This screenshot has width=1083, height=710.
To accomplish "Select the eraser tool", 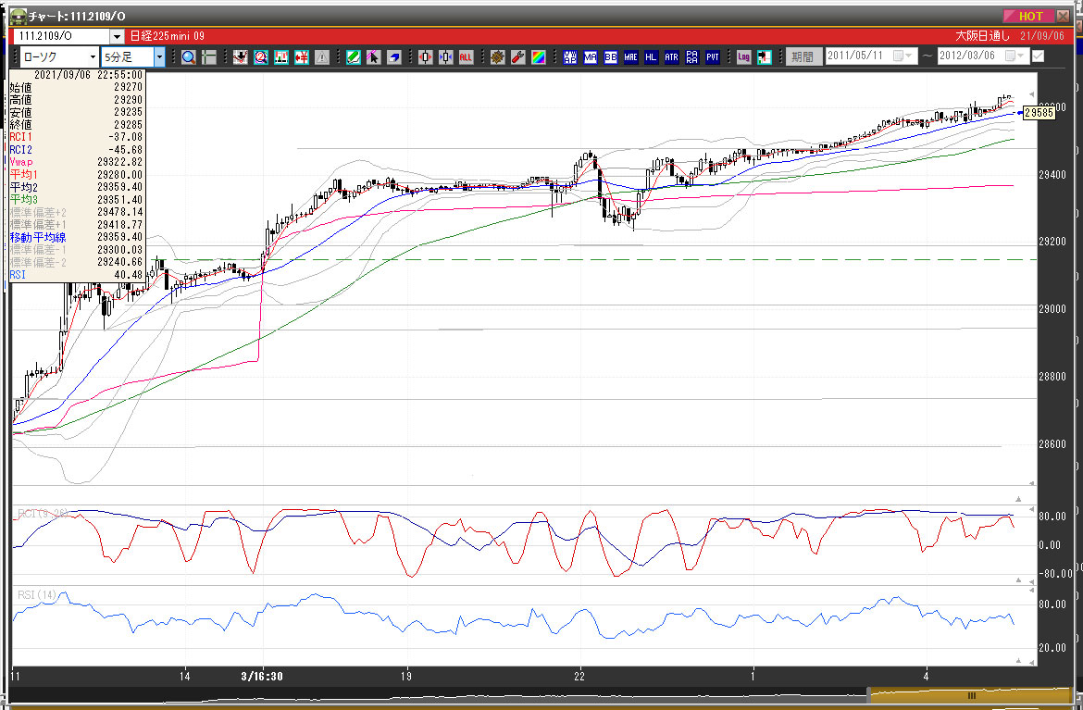I will (x=393, y=57).
